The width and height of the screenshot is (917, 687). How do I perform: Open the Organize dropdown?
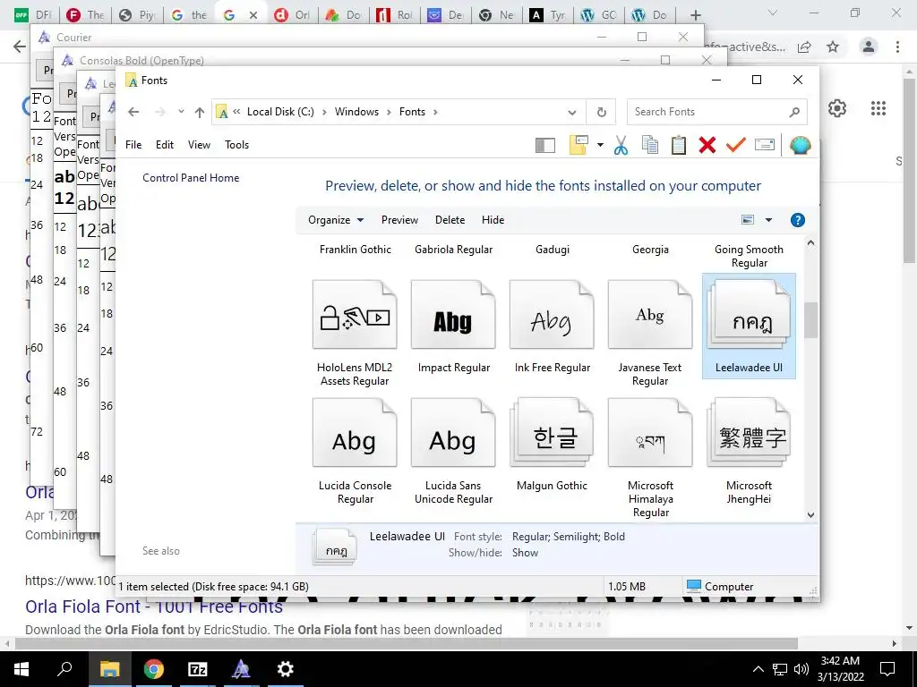point(336,220)
